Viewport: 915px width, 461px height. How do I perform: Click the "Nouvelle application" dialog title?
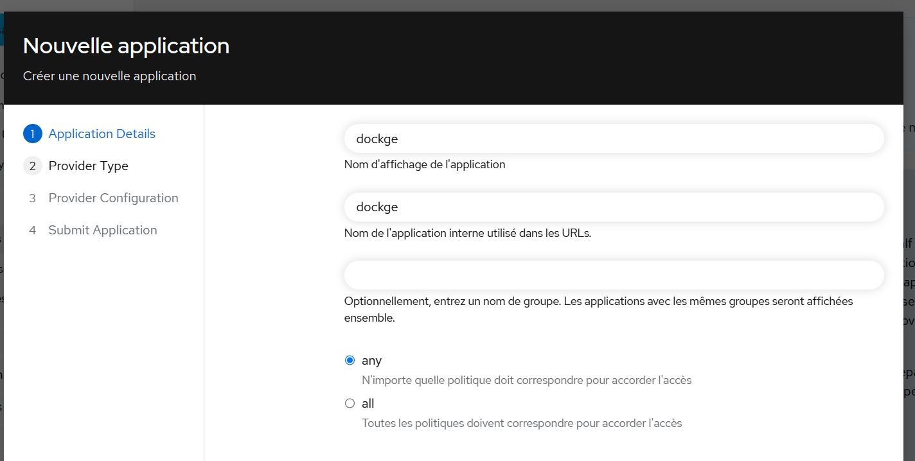point(126,46)
